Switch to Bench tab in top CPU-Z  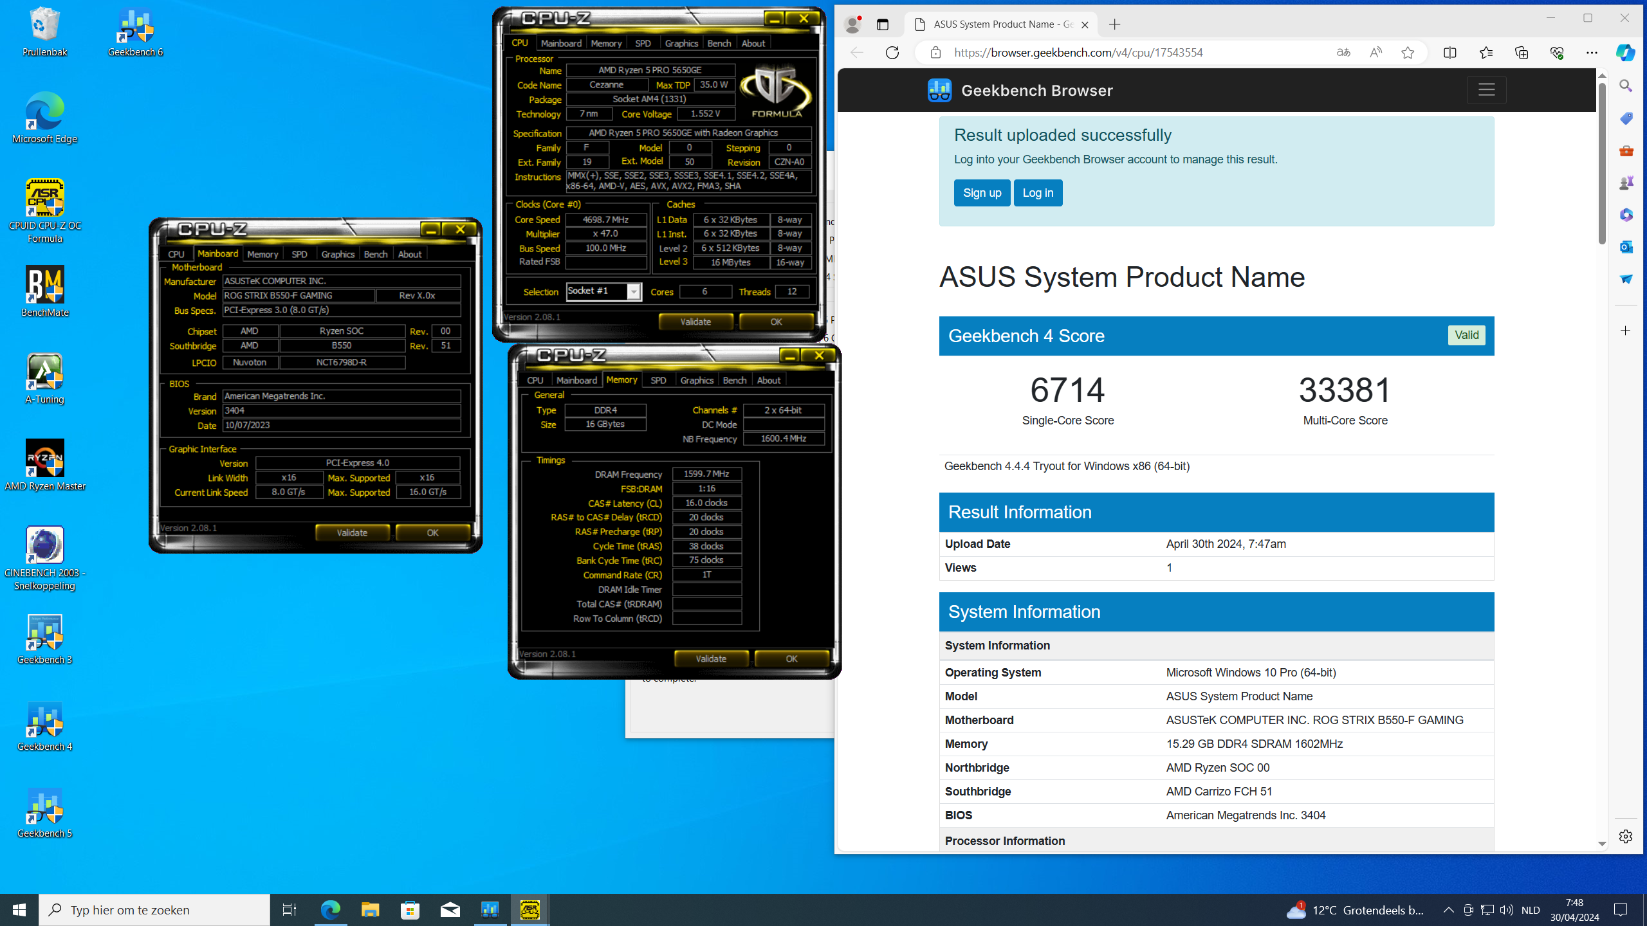pos(719,43)
